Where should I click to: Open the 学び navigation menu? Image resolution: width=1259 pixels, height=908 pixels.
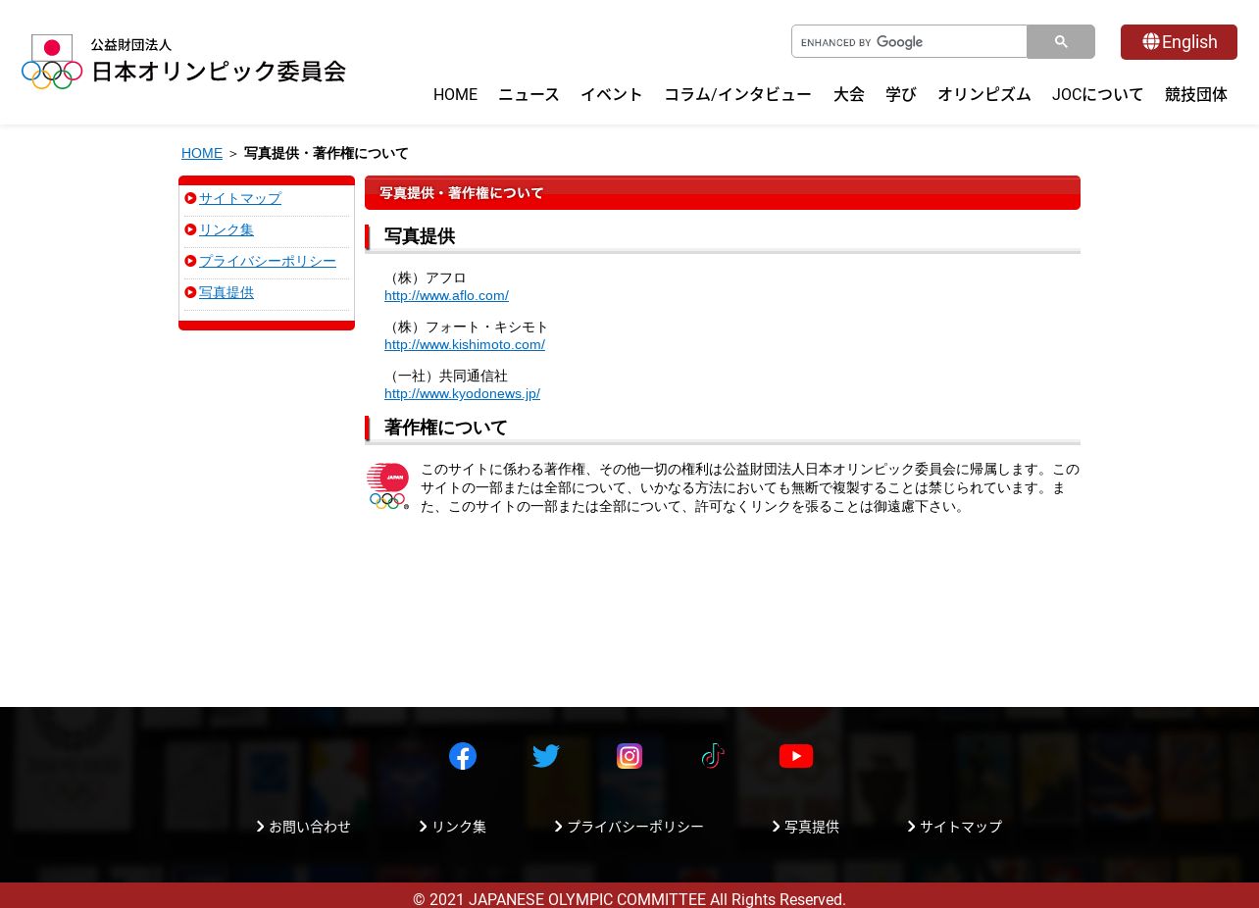click(901, 94)
